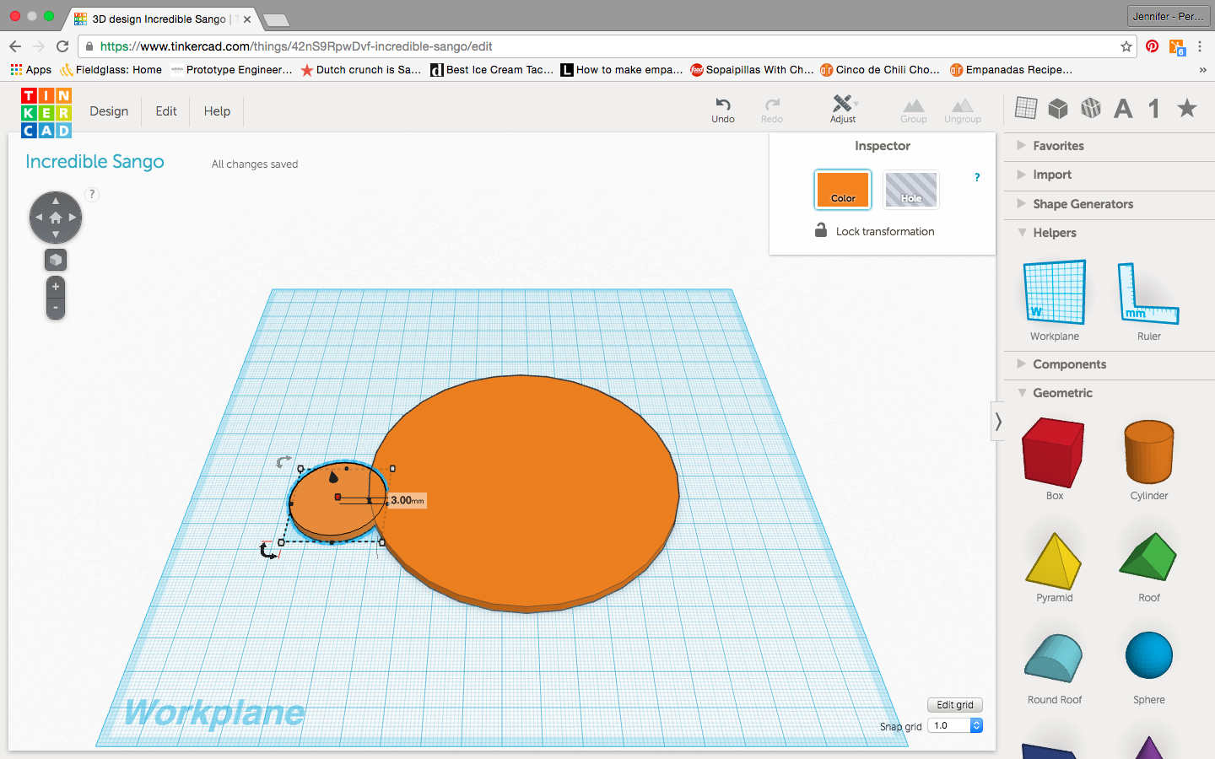1215x759 pixels.
Task: Open Chrome's three-dot menu
Action: coord(1200,46)
